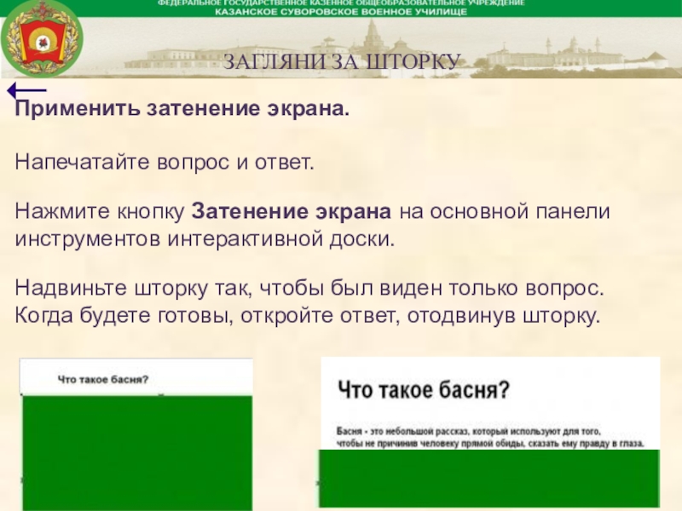Click bold words 'Затенение экрана' in instruction
The width and height of the screenshot is (682, 511).
click(292, 211)
